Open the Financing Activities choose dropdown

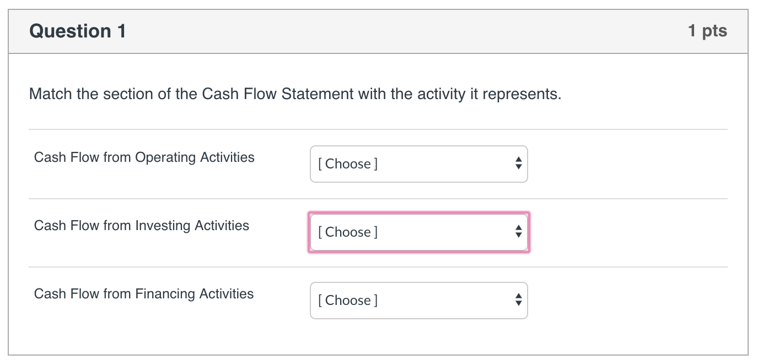point(418,301)
